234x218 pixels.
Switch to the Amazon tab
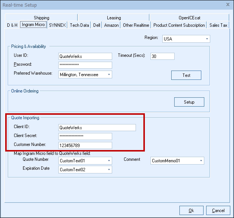(111, 25)
